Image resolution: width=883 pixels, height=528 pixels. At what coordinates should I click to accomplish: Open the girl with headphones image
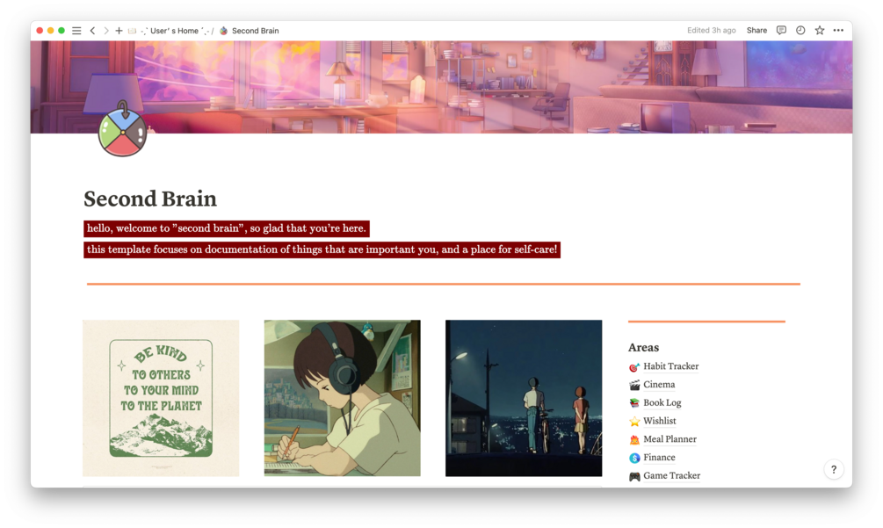[343, 398]
